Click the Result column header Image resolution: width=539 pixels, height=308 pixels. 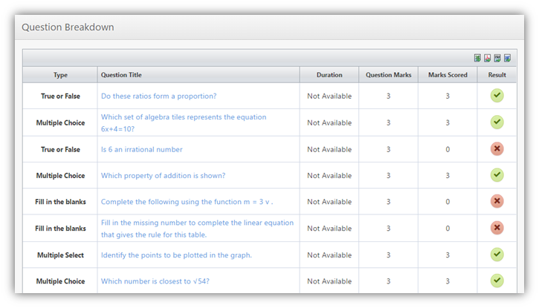497,75
